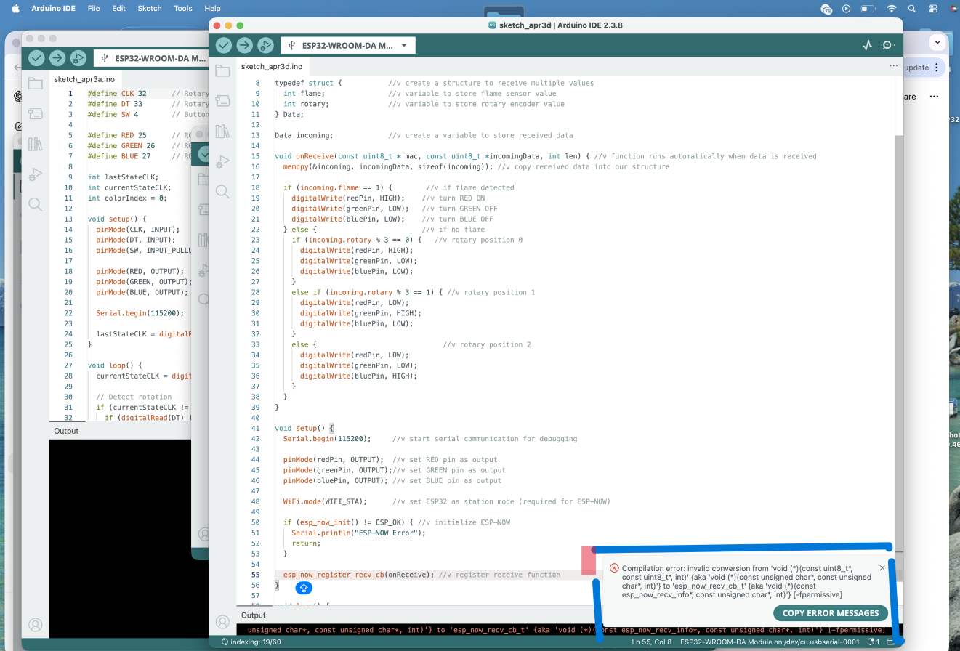Click the Serial.begin(115200) line in sketch_apr3d
The height and width of the screenshot is (651, 960).
[x=327, y=439]
